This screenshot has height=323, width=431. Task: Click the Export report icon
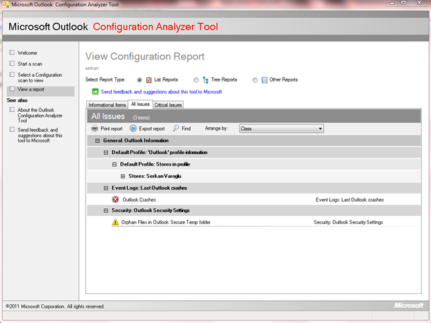(x=134, y=129)
